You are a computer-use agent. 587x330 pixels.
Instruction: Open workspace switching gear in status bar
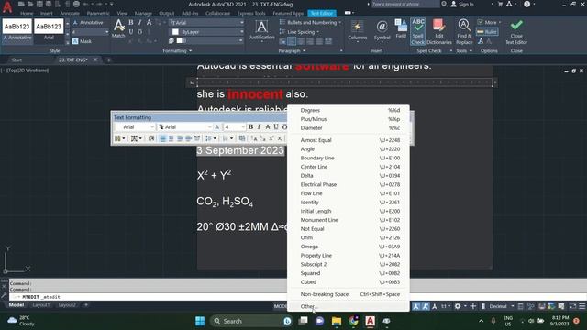click(x=458, y=306)
